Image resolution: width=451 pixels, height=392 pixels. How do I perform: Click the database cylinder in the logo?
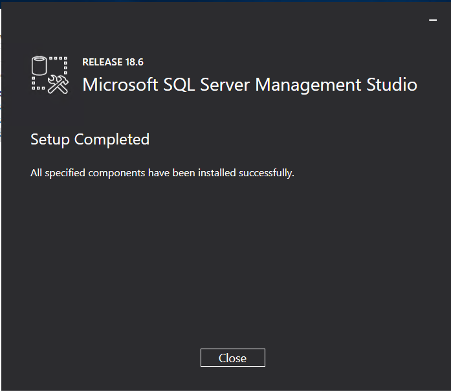pyautogui.click(x=41, y=66)
